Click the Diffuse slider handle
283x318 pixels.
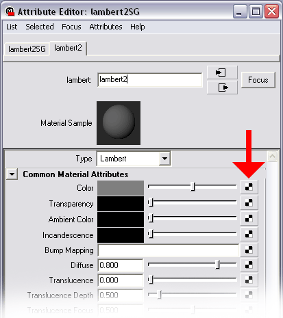pyautogui.click(x=218, y=265)
